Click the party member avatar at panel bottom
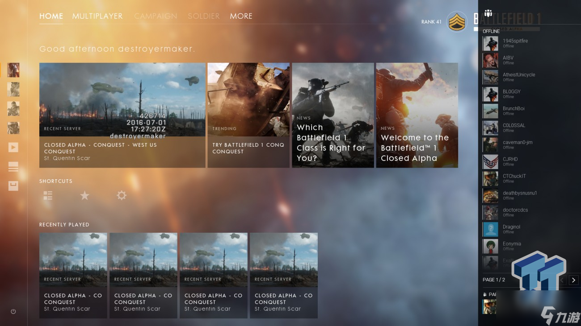Screen dimensions: 581x326 [x=489, y=307]
